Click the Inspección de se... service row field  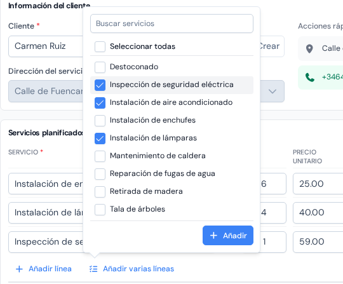pos(46,242)
